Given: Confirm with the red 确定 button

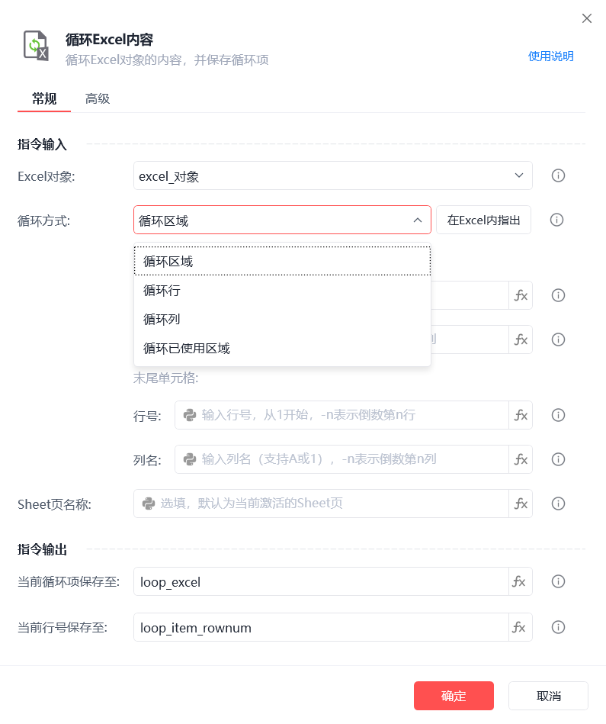Looking at the screenshot, I should click(454, 696).
